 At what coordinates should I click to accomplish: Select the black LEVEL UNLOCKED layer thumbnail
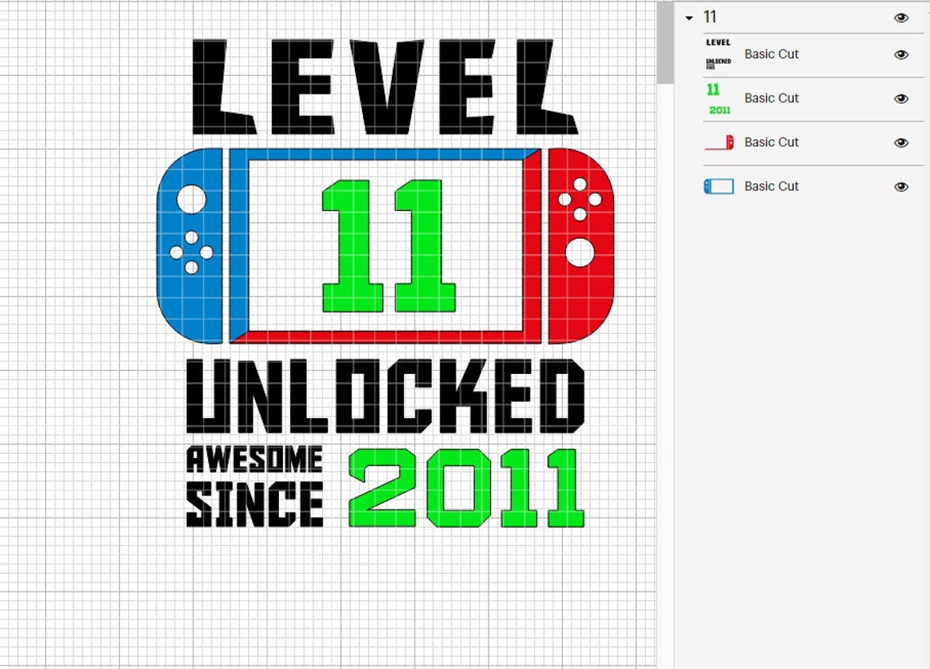(x=717, y=54)
